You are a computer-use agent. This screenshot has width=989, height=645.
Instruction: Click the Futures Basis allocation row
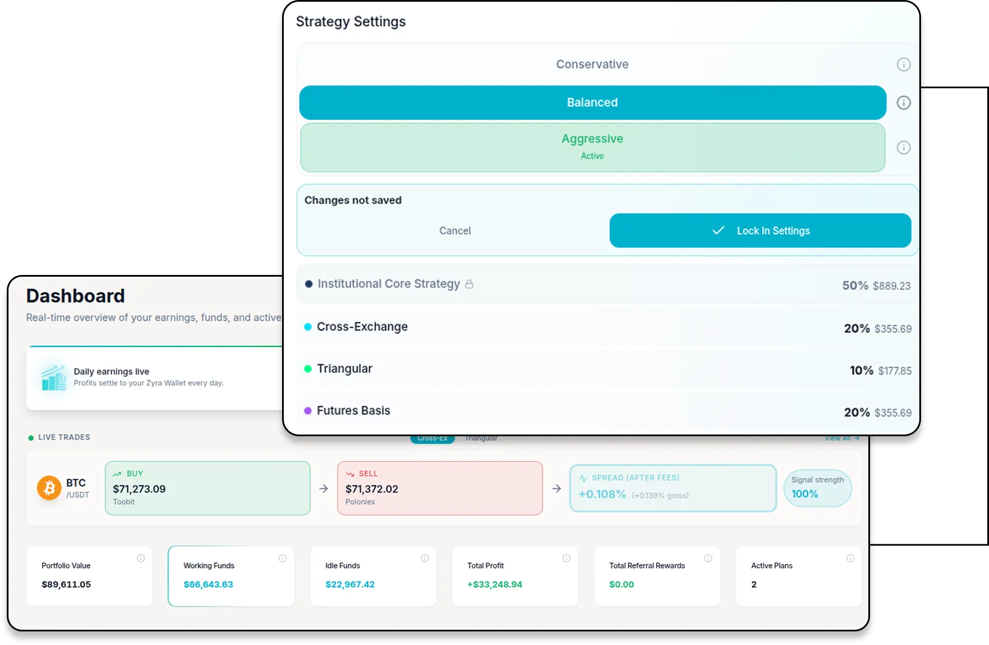(606, 411)
